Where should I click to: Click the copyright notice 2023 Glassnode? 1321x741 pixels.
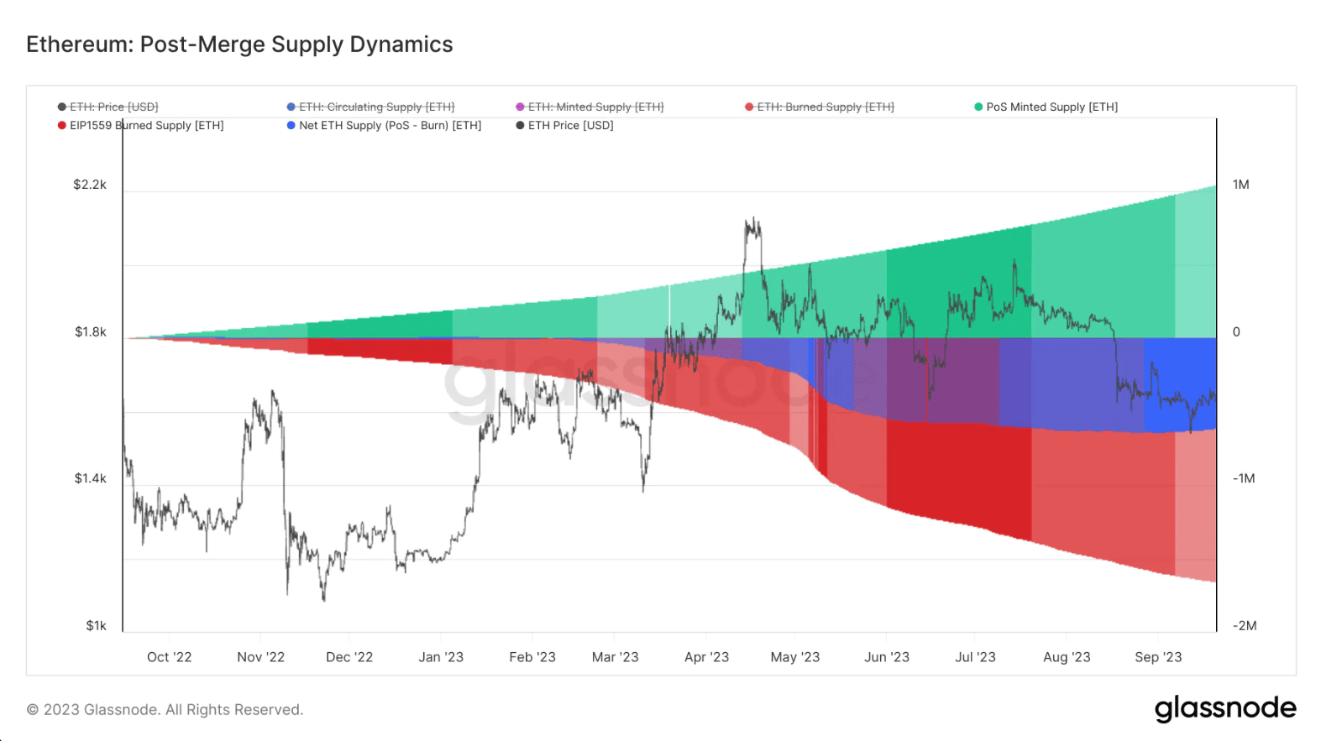(x=165, y=709)
